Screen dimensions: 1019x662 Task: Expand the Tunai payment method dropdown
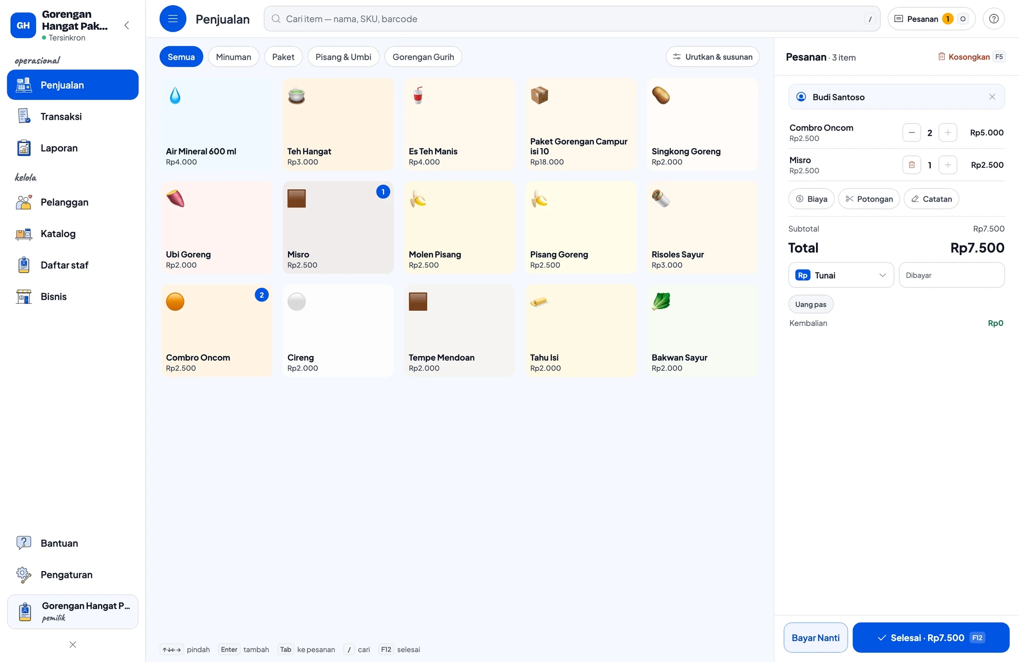click(x=840, y=275)
